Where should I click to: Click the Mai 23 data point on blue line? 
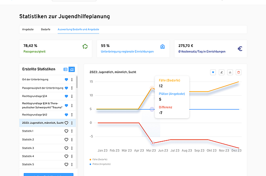pos(152,109)
